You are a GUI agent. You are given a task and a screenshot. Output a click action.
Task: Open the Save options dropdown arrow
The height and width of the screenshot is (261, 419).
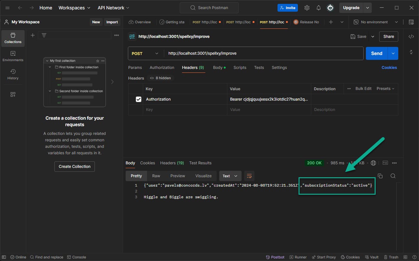(x=373, y=37)
